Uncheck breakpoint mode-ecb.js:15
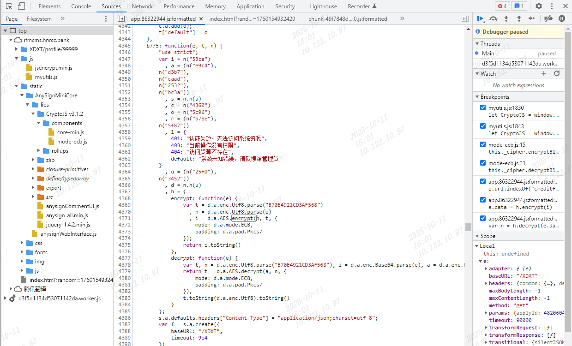 point(483,144)
